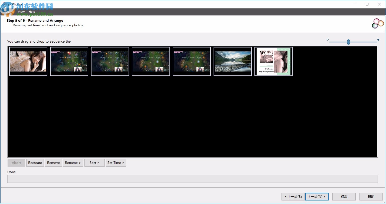Viewport: 386px width, 204px height.
Task: Minimize the pcPhotos window
Action: [x=355, y=4]
